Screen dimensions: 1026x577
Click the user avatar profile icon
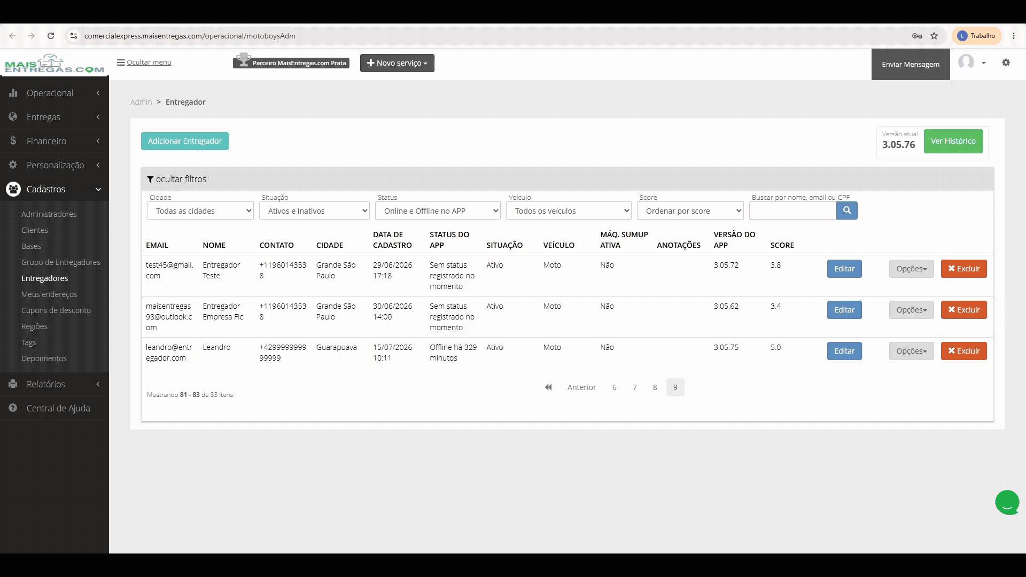966,62
